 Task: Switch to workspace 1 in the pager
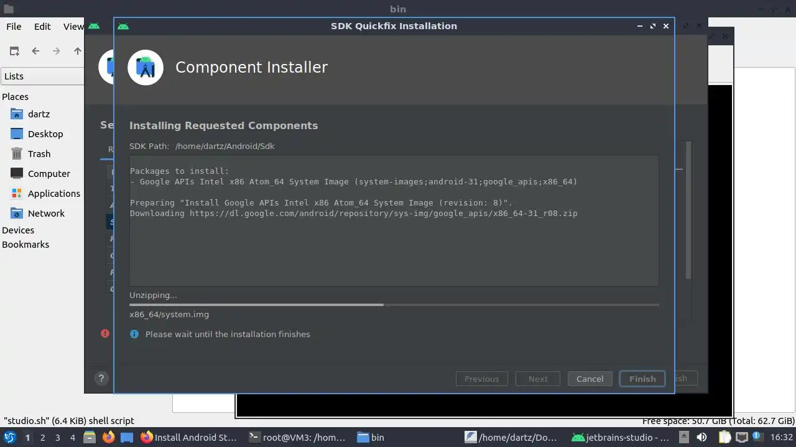(x=27, y=437)
